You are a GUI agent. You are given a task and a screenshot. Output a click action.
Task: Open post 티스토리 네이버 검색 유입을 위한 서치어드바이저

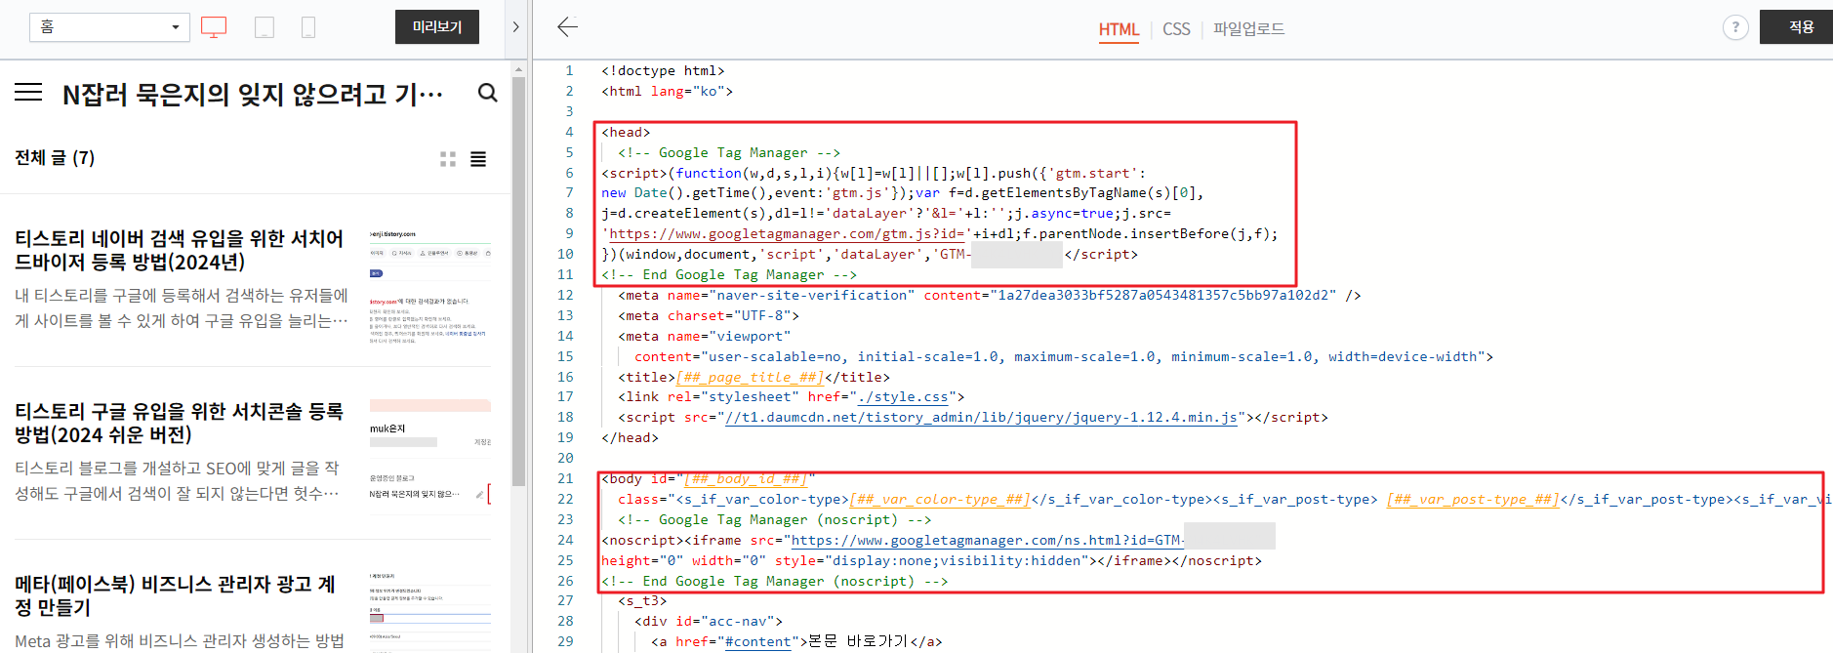(180, 250)
